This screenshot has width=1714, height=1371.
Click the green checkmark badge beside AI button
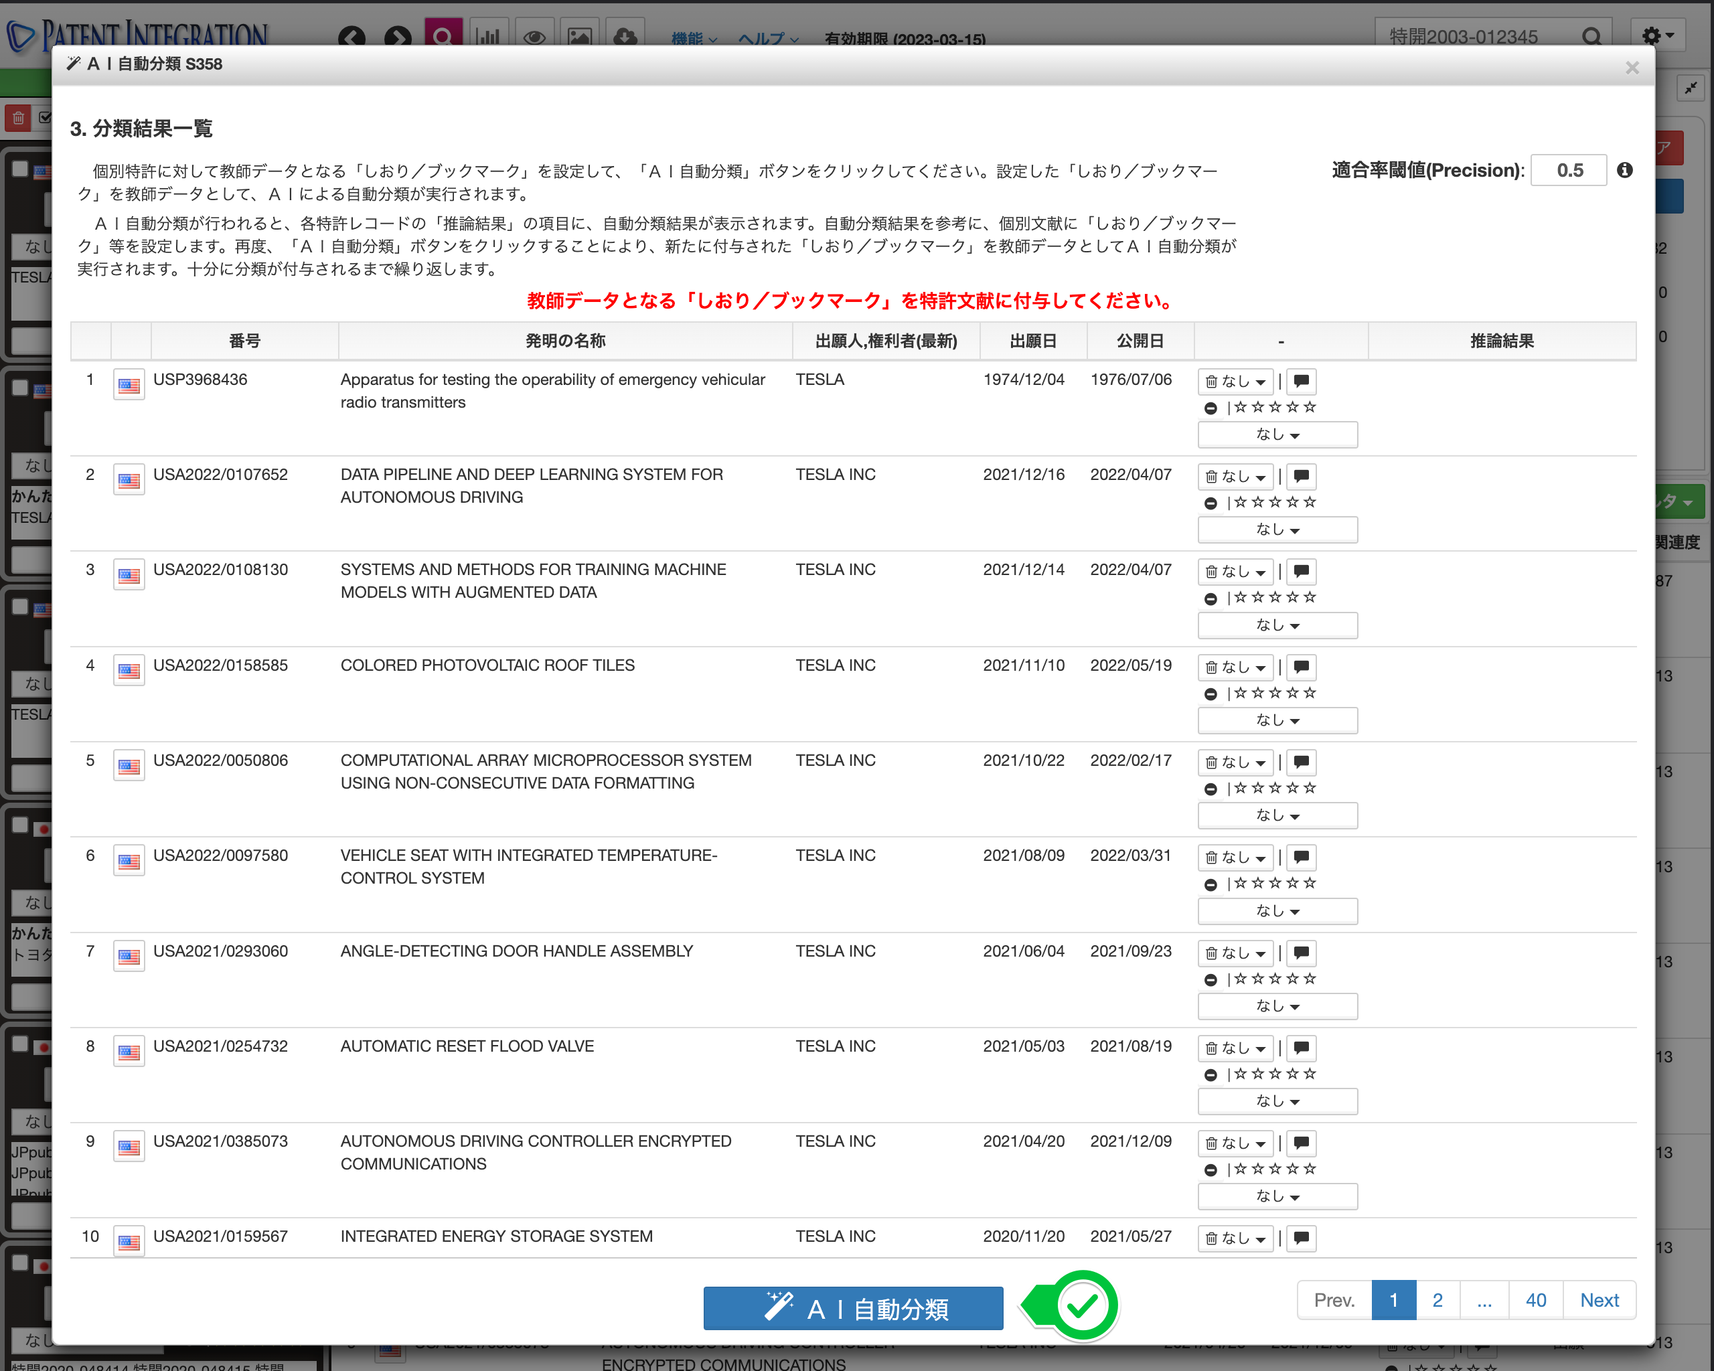pyautogui.click(x=1083, y=1306)
